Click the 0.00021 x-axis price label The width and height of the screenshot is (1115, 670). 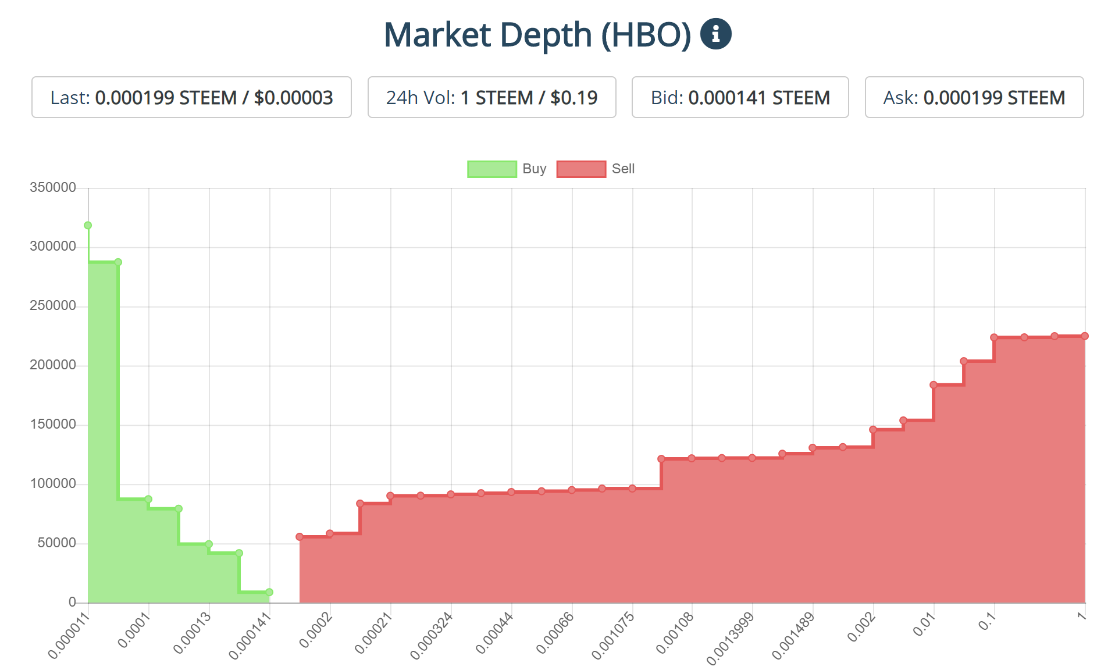pos(374,633)
